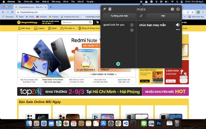The height and width of the screenshot is (129, 206).
Task: Open the Tablet category
Action: [52, 28]
